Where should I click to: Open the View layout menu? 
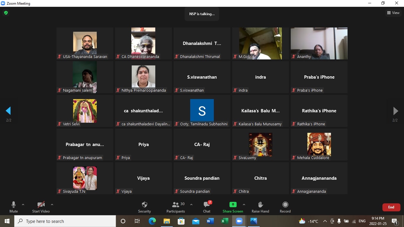point(393,13)
